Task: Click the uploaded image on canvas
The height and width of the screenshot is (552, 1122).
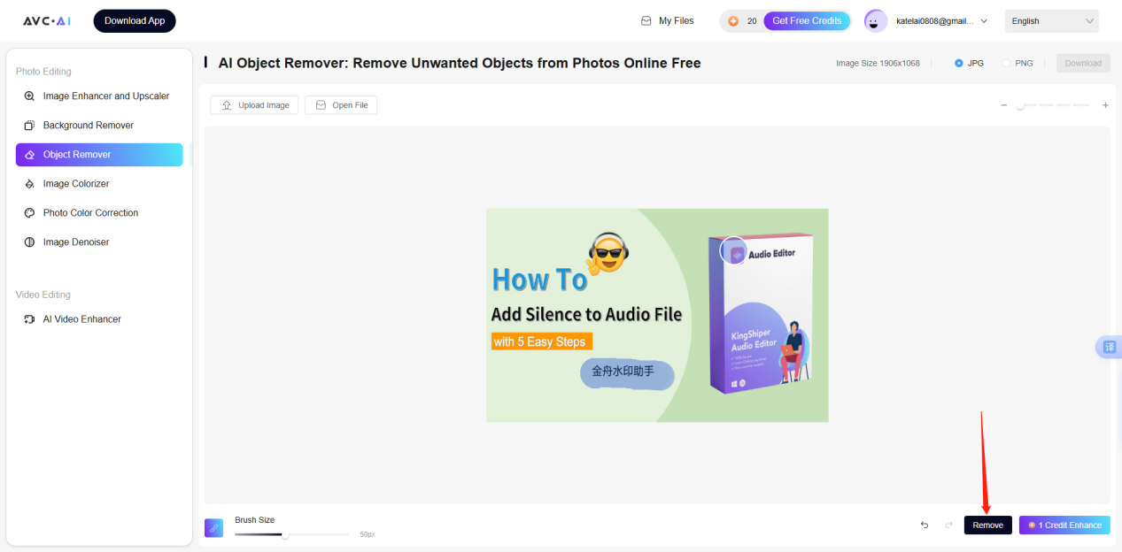Action: coord(657,315)
